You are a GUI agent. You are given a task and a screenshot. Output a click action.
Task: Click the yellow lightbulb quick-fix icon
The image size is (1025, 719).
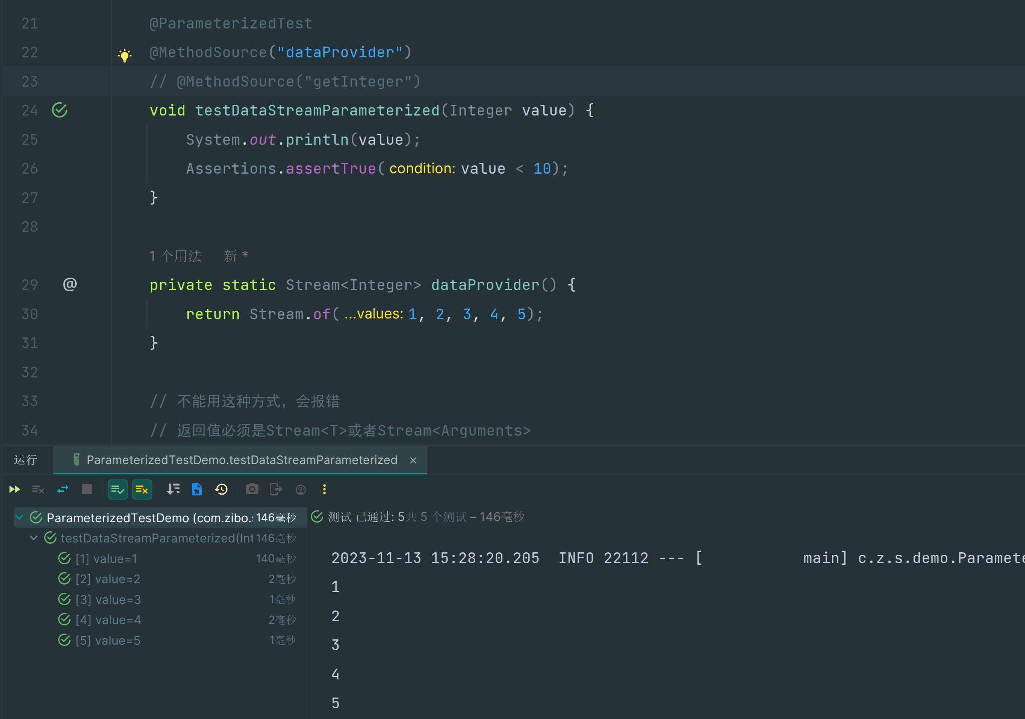(x=125, y=55)
